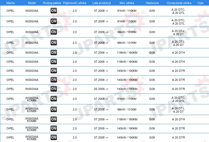Click 'A 20 DTH' in the Insignia Kombi row

(x=178, y=119)
